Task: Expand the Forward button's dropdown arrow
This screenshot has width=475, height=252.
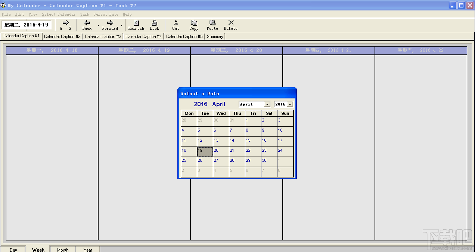Action: (121, 25)
